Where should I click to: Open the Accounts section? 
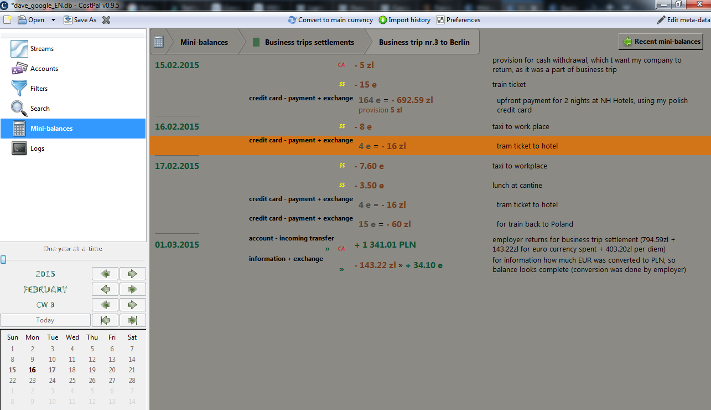(73, 69)
